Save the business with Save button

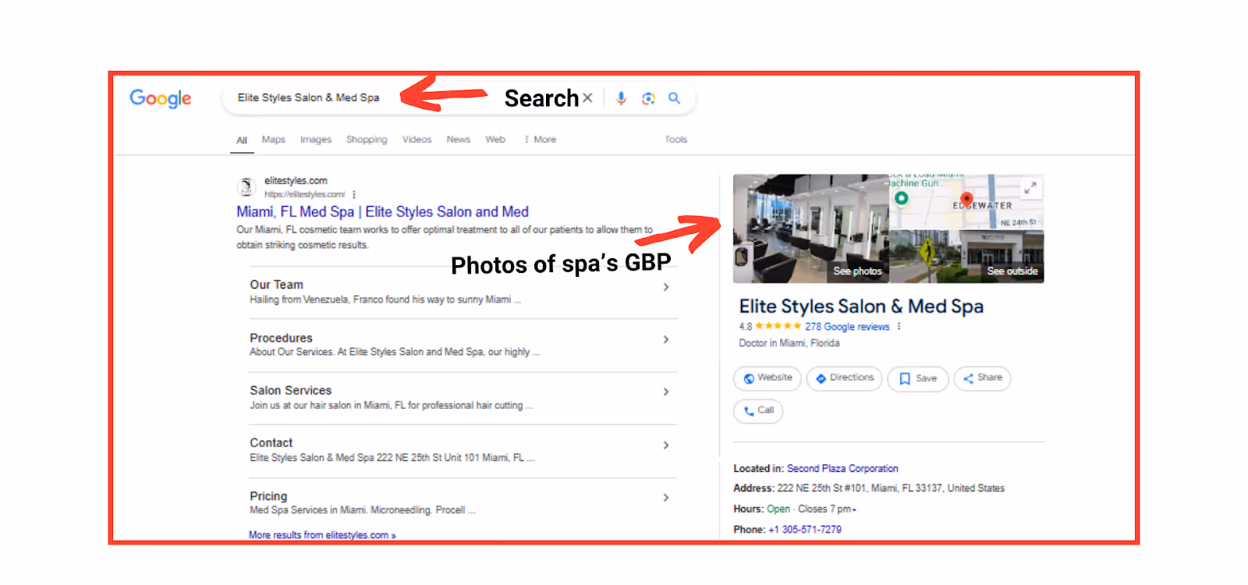[918, 379]
